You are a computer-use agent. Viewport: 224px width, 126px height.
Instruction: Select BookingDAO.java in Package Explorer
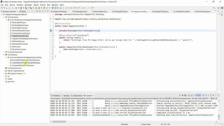[x=19, y=22]
